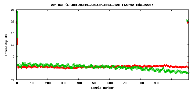The height and width of the screenshot is (90, 193).
Task: Click the green marker near intensity 24
Action: point(17,12)
